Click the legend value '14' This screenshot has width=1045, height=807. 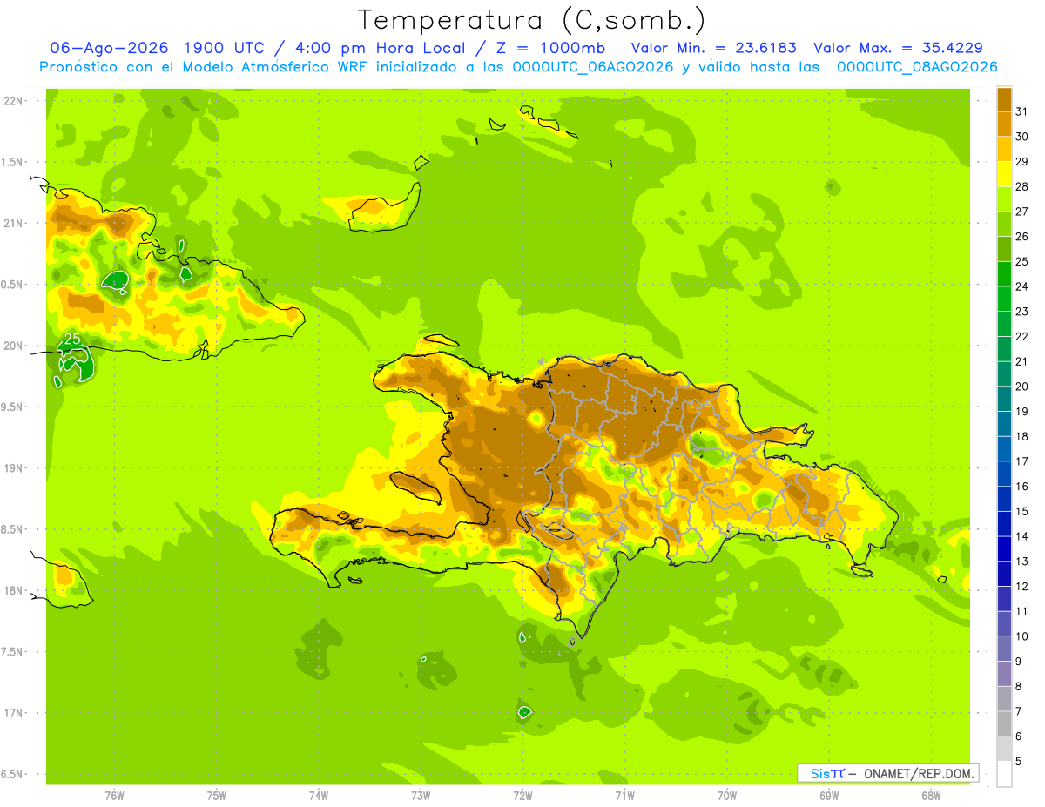pos(1022,536)
